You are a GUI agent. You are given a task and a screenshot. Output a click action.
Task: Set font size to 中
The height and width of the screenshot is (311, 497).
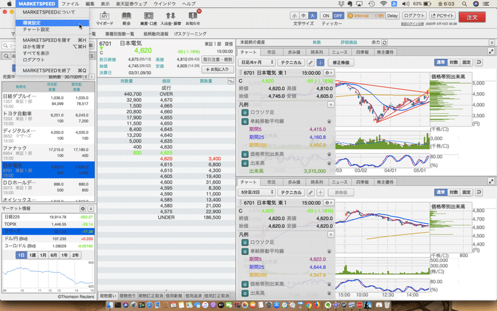(303, 16)
